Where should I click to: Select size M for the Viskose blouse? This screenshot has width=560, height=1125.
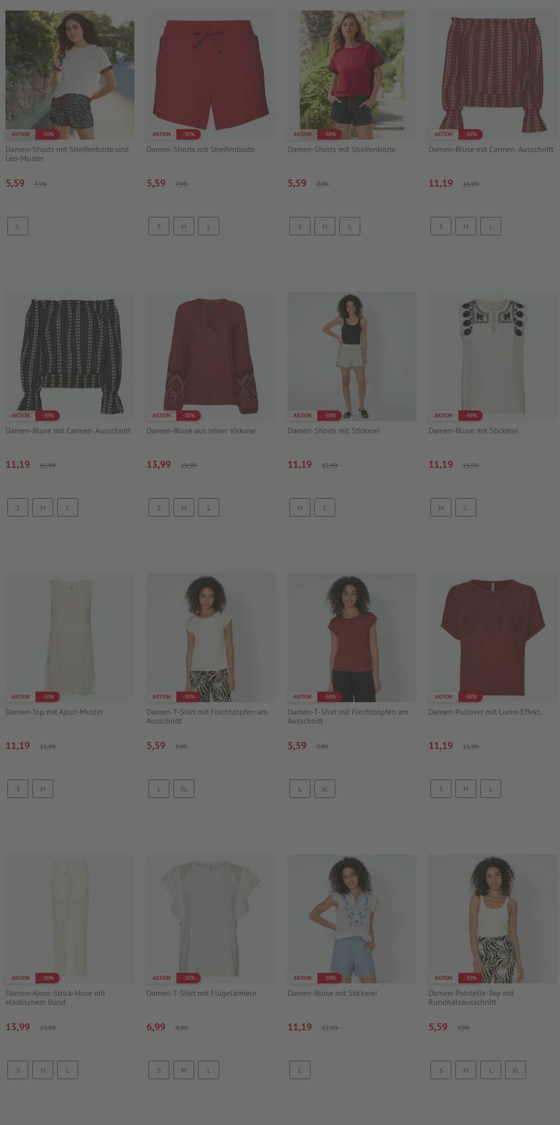pyautogui.click(x=184, y=508)
